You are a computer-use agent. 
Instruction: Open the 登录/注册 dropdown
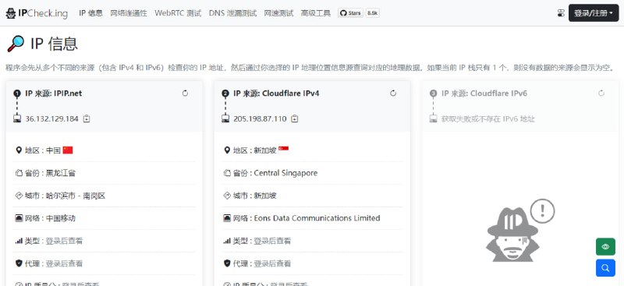tap(594, 13)
